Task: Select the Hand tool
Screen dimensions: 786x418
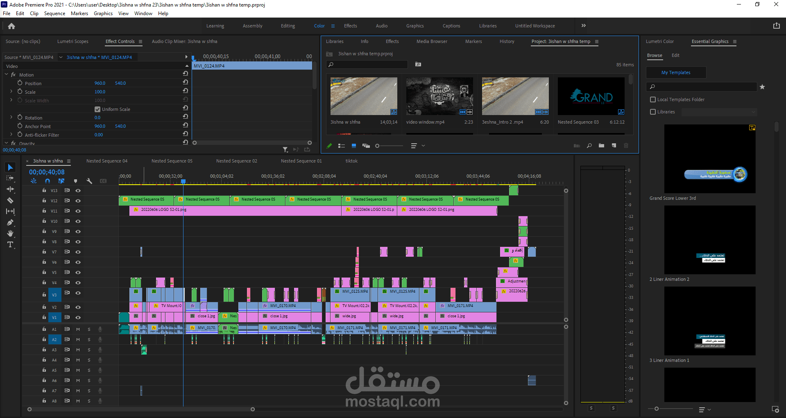Action: pos(10,233)
